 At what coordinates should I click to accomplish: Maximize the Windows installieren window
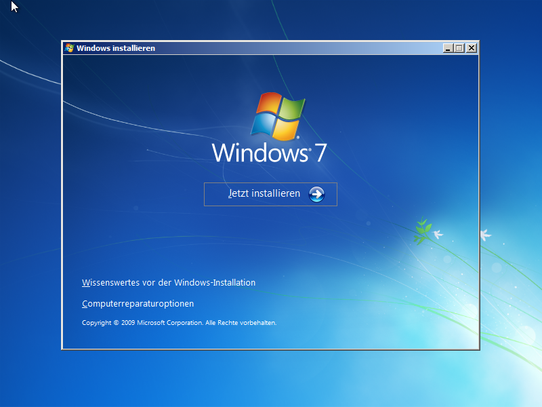click(x=459, y=48)
